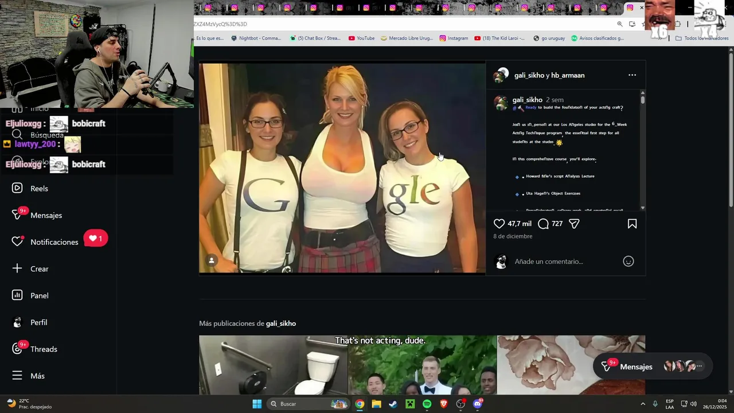734x413 pixels.
Task: Open comments via the speech bubble icon
Action: coord(543,224)
